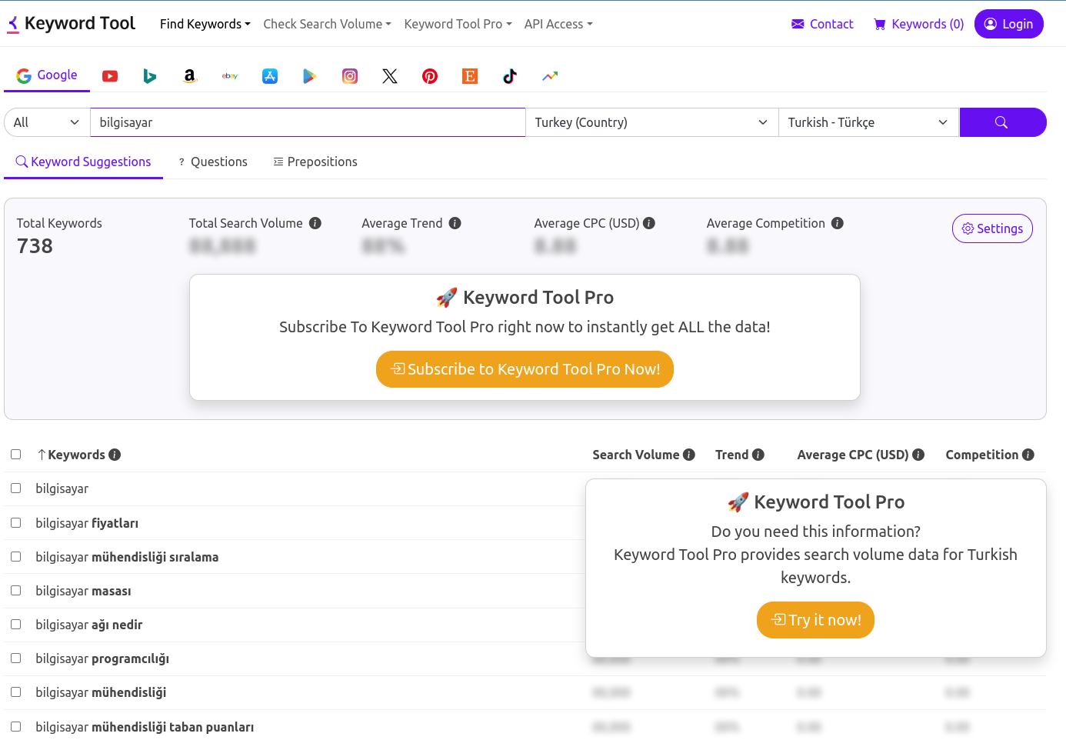The width and height of the screenshot is (1066, 740).
Task: Click the Login button
Action: coord(1008,24)
